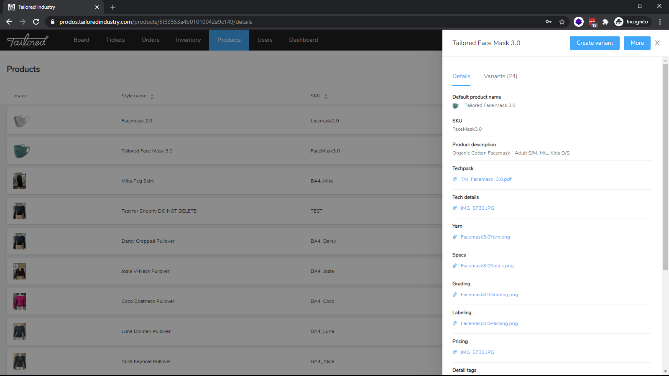Click the Josie V-Neck Pullover thumbnail
This screenshot has width=669, height=376.
20,271
